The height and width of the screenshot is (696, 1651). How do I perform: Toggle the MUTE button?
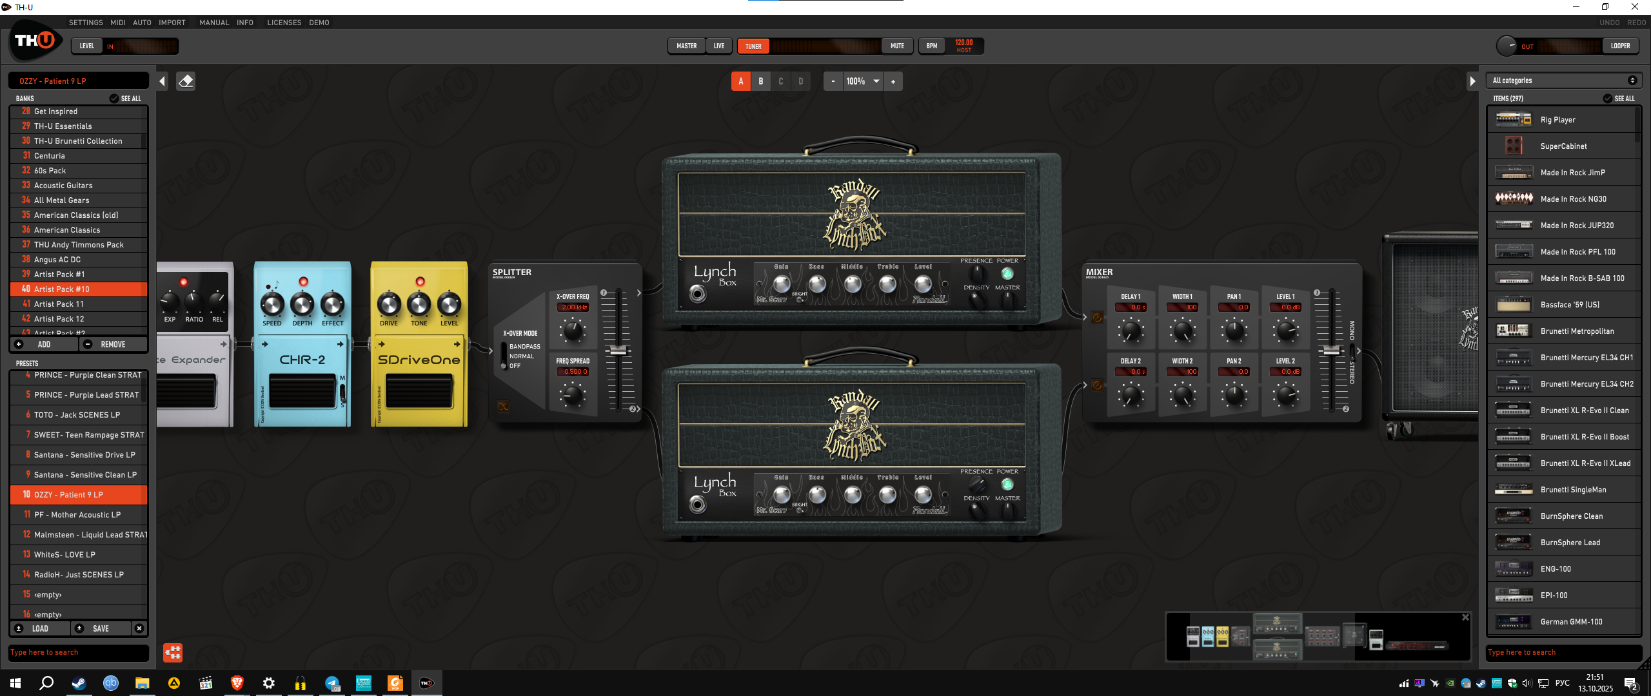(x=897, y=46)
